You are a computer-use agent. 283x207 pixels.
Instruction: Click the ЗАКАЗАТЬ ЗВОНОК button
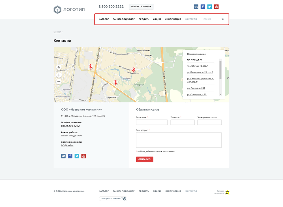click(141, 7)
